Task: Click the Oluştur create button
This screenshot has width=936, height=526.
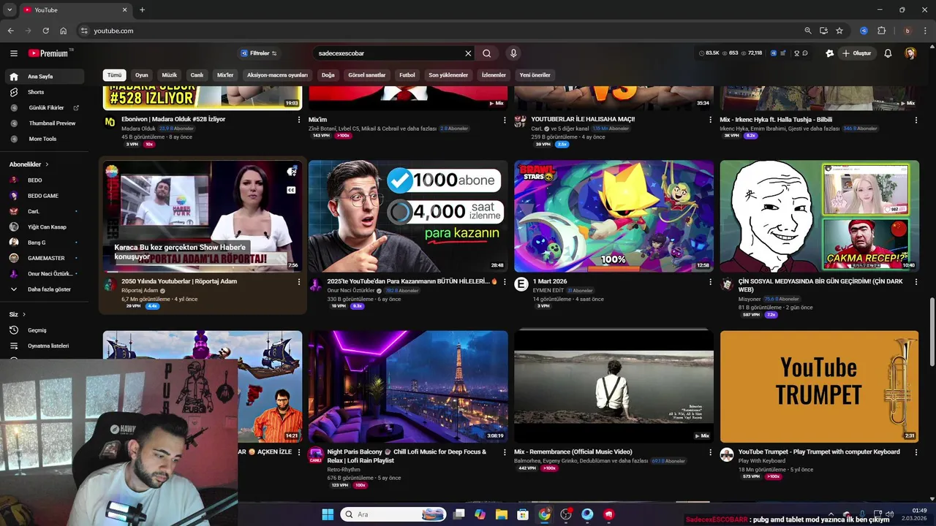Action: 856,53
